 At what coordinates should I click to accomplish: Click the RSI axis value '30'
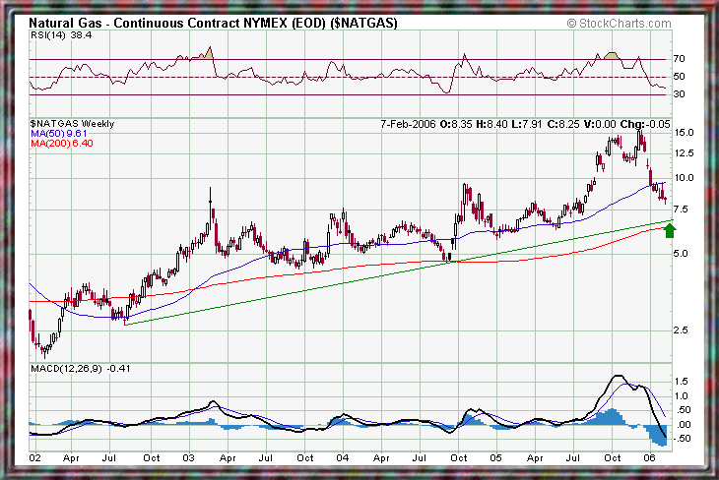click(679, 93)
